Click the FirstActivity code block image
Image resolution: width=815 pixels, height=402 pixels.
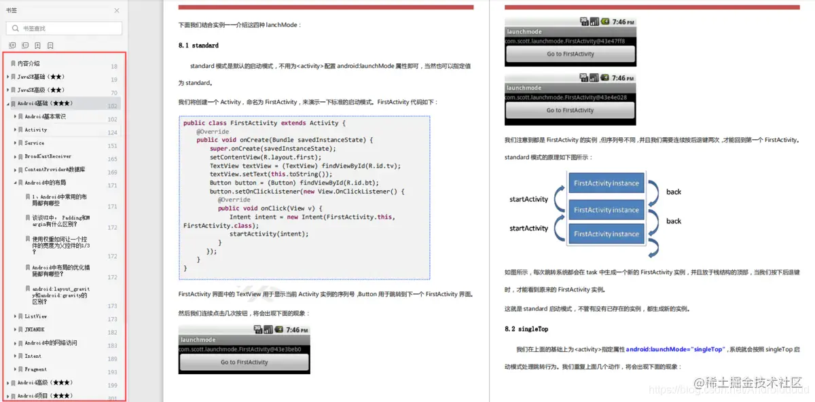pos(304,198)
